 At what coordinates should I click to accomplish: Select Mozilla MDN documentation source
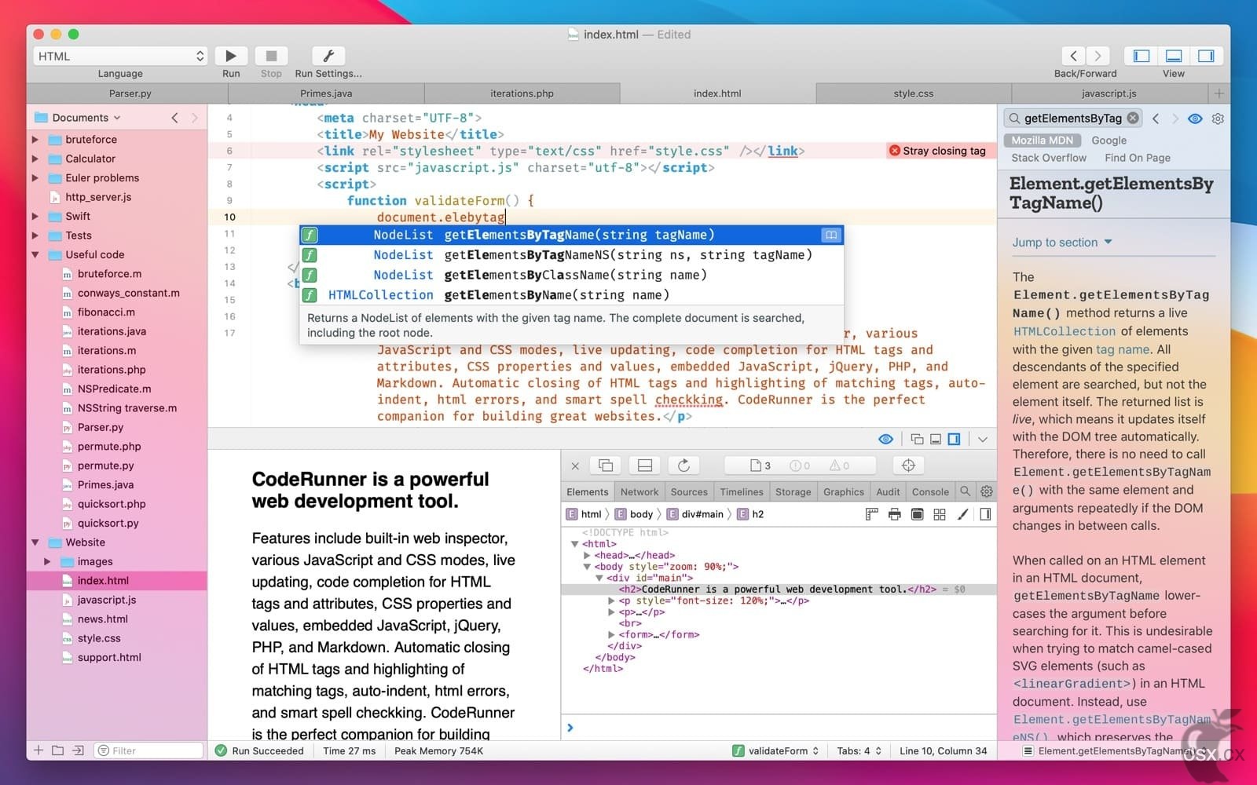[1042, 141]
